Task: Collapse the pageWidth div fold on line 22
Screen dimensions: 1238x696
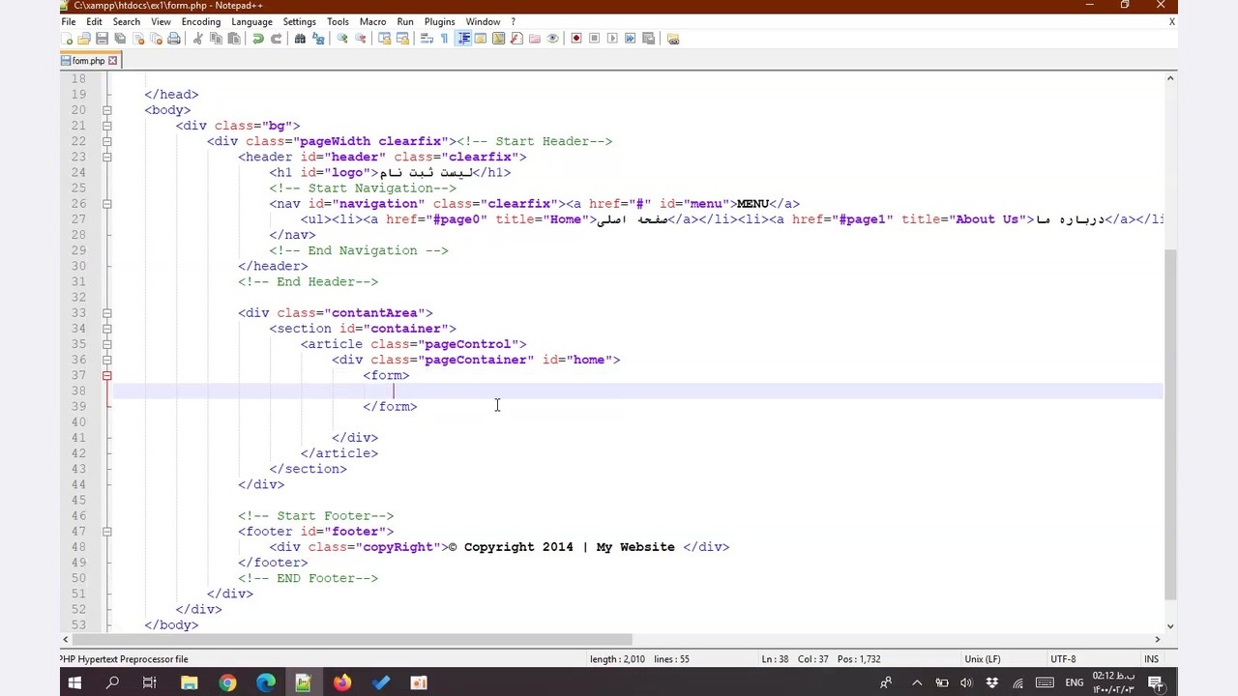Action: tap(106, 141)
